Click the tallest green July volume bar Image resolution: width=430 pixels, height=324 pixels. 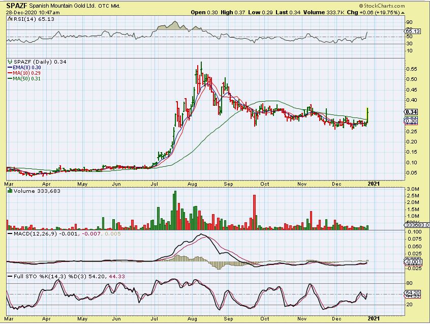click(175, 210)
